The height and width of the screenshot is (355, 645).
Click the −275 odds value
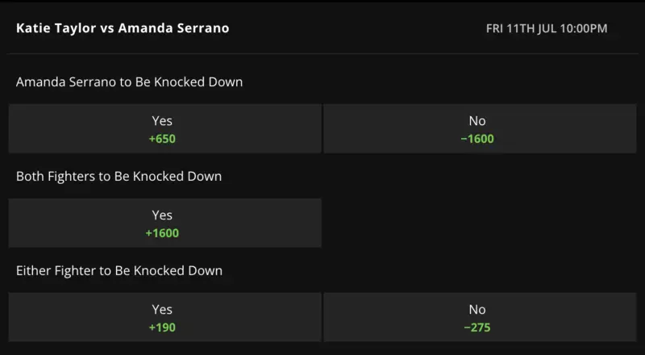(477, 328)
